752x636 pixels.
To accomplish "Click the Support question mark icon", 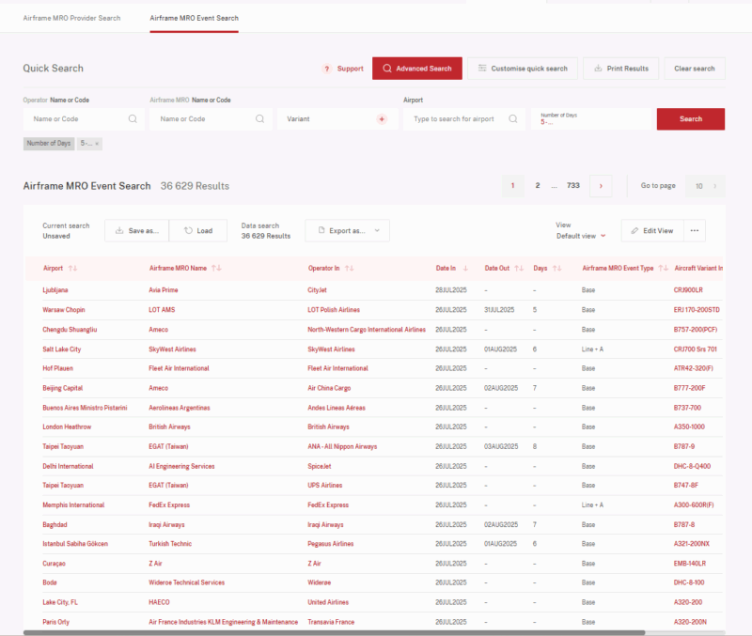I will click(327, 69).
